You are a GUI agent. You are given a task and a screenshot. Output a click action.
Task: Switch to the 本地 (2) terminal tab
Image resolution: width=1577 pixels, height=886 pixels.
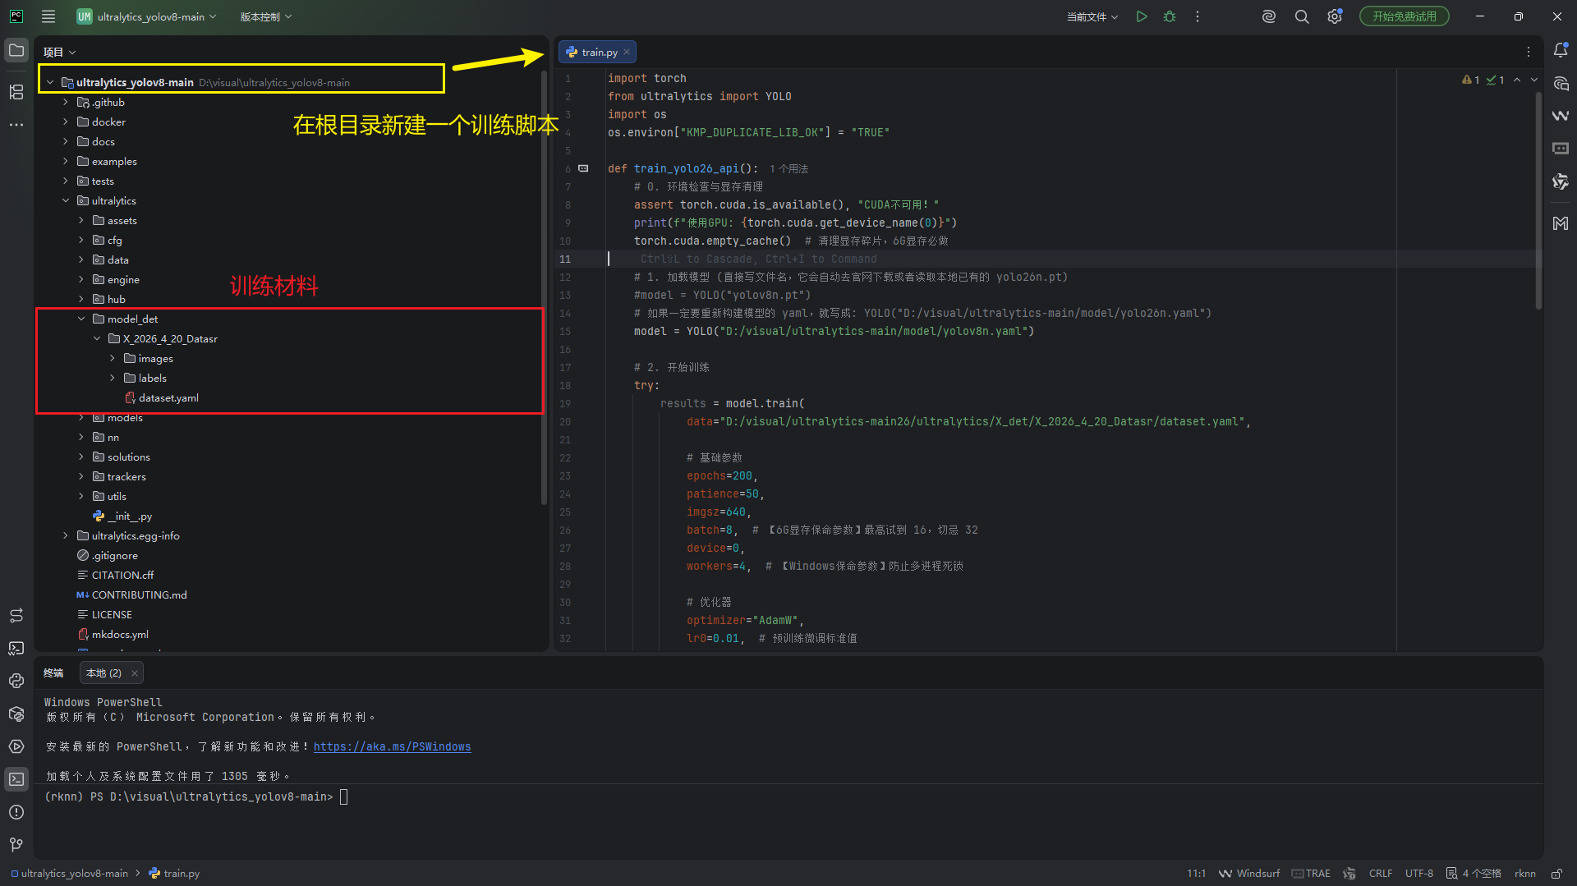(x=103, y=673)
